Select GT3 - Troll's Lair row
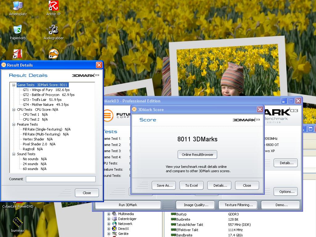Screen dimensions: 316x237 42,100
